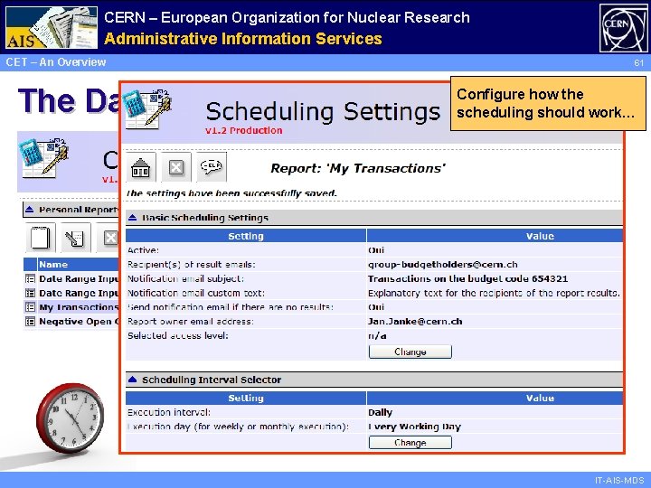Click the 'Daily' execution interval value
Viewport: 651px width, 488px height.
point(381,412)
